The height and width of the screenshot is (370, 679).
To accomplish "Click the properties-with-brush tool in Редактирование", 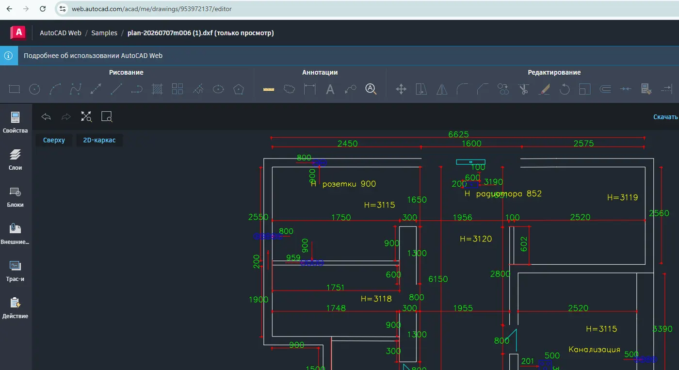I will point(646,89).
